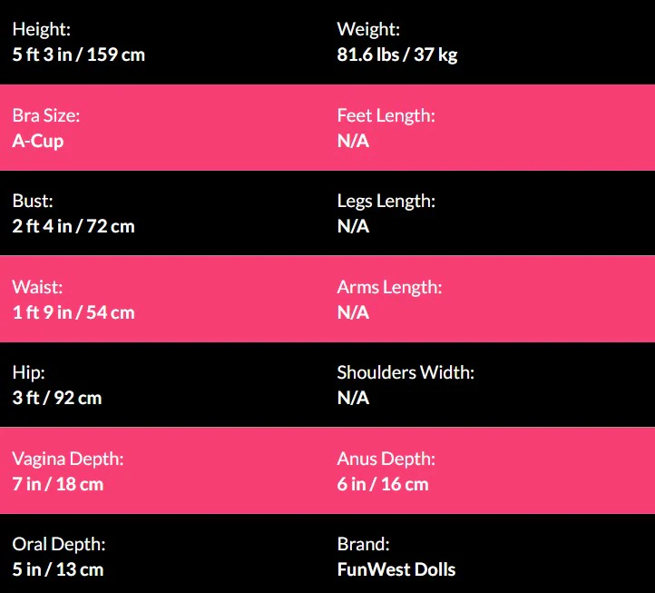The image size is (655, 593).
Task: Select the 1 ft 9 in / 54 cm value
Action: point(73,312)
